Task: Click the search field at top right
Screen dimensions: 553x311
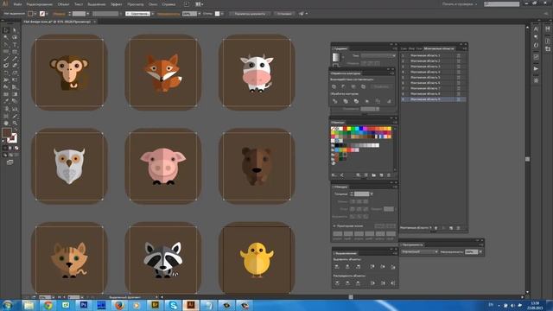Action: 501,4
